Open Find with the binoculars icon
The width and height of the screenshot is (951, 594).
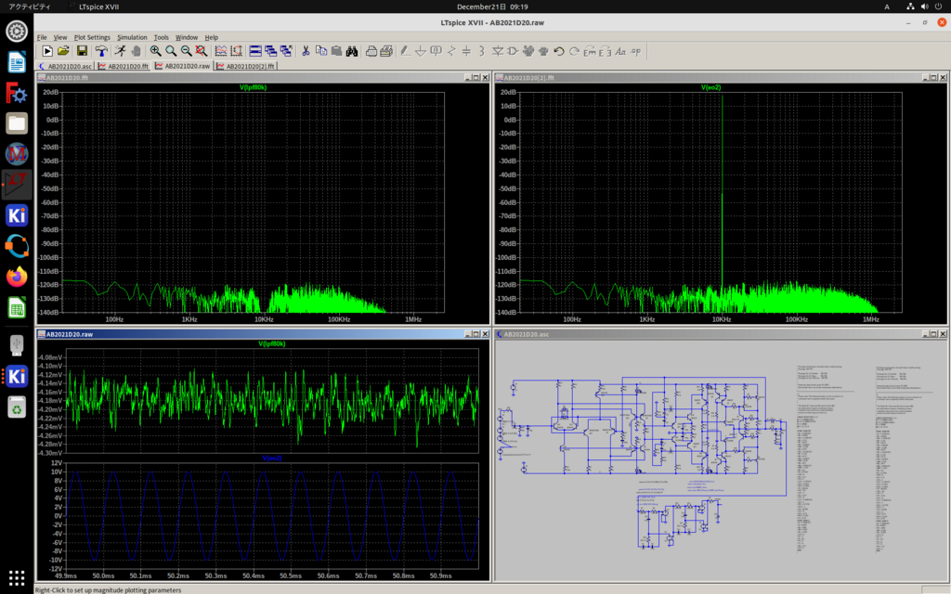point(352,52)
